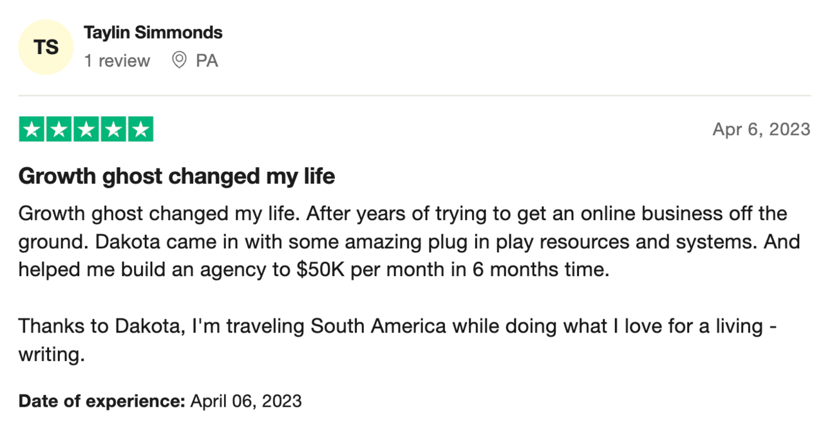Open the "Growth ghost changed my life" review title
The width and height of the screenshot is (832, 424).
coord(177,176)
